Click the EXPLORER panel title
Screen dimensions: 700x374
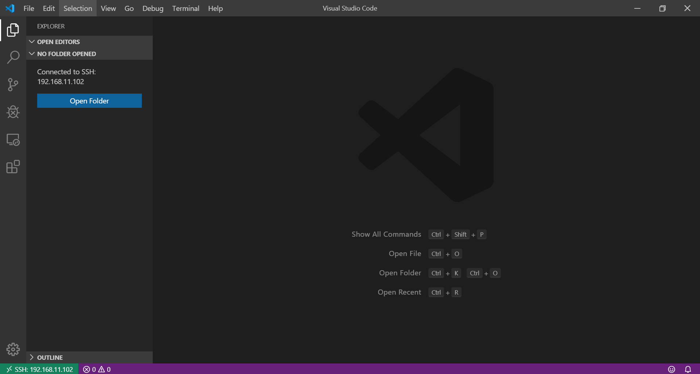[x=51, y=26]
